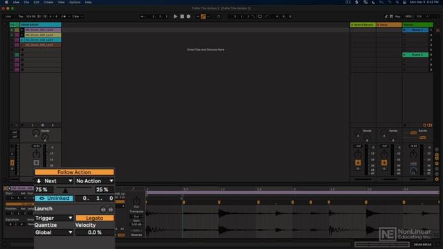Click the Do Not Disturb moon icon
Viewport: 443px width, 249px height.
point(374,2)
